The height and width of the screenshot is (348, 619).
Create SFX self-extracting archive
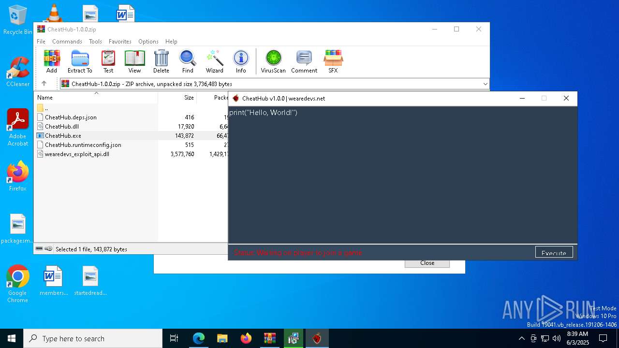click(x=333, y=61)
